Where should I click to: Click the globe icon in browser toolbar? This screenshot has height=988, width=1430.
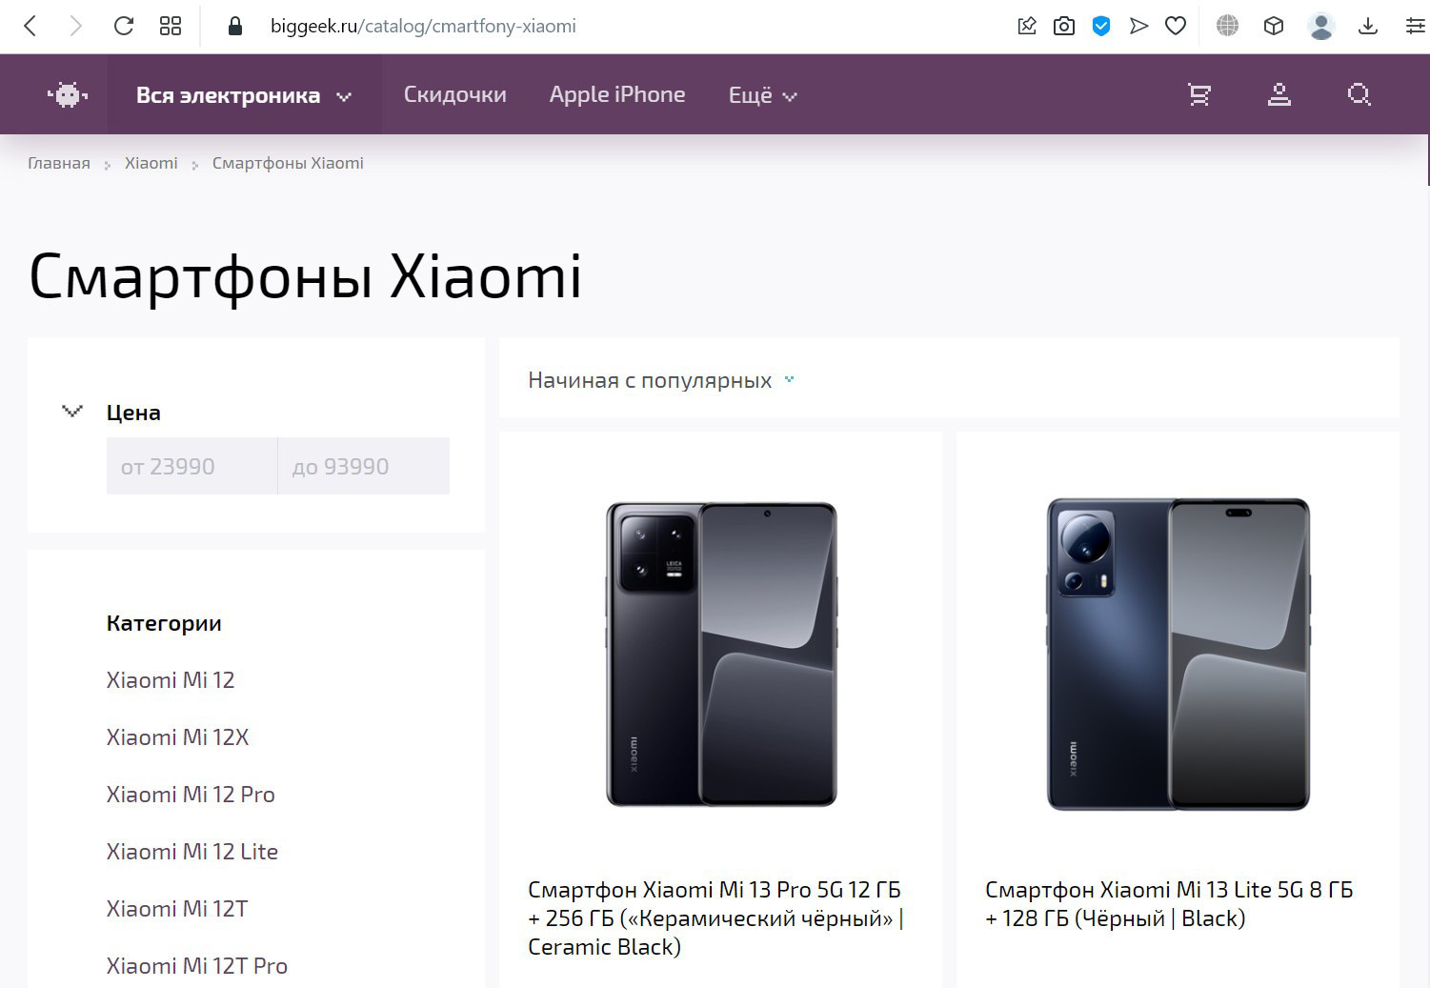[x=1226, y=26]
